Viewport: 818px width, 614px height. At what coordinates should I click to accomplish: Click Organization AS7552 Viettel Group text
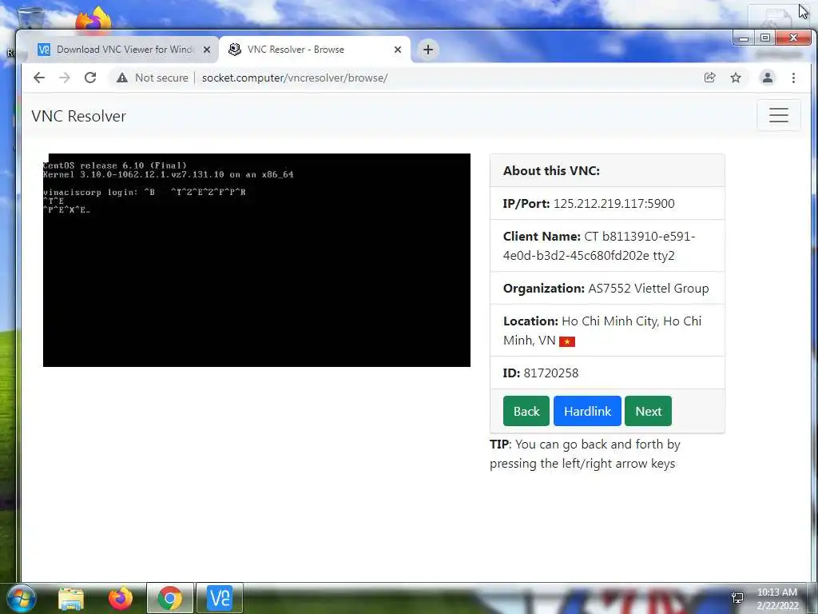(606, 288)
